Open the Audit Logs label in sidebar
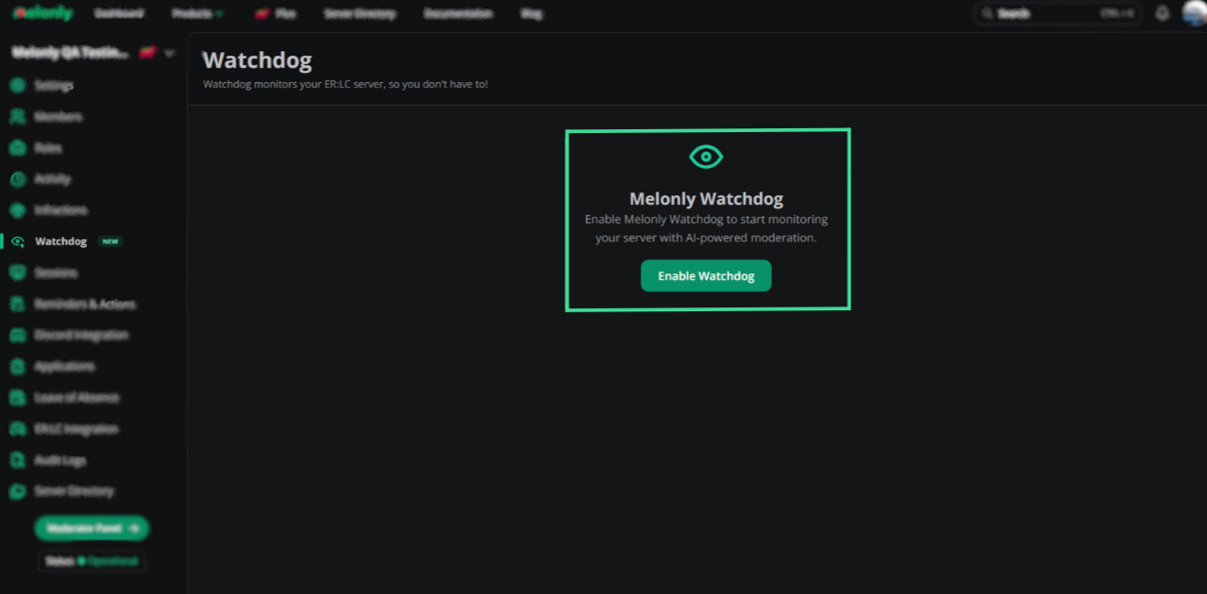Image resolution: width=1207 pixels, height=594 pixels. 60,460
